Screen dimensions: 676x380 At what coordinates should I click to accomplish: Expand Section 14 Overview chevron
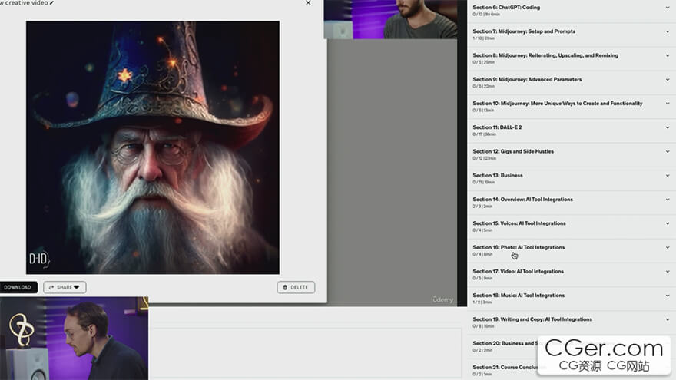pos(668,200)
